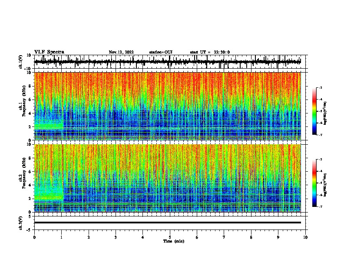The height and width of the screenshot is (266, 344).
Task: Click the lower color scale bar for ch.2
Action: [x=314, y=183]
